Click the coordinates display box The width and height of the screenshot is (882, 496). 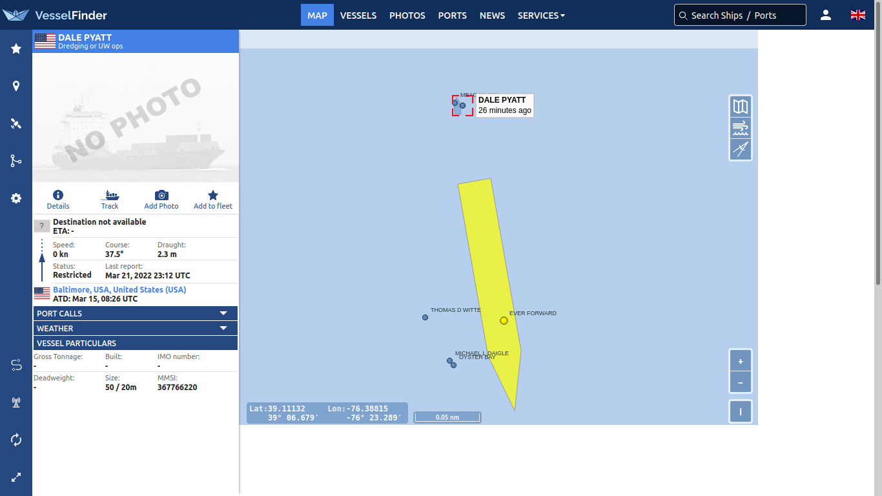(327, 413)
